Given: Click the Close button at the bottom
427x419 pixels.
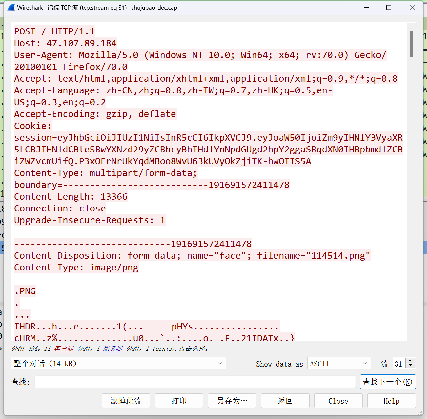Looking at the screenshot, I should 338,401.
